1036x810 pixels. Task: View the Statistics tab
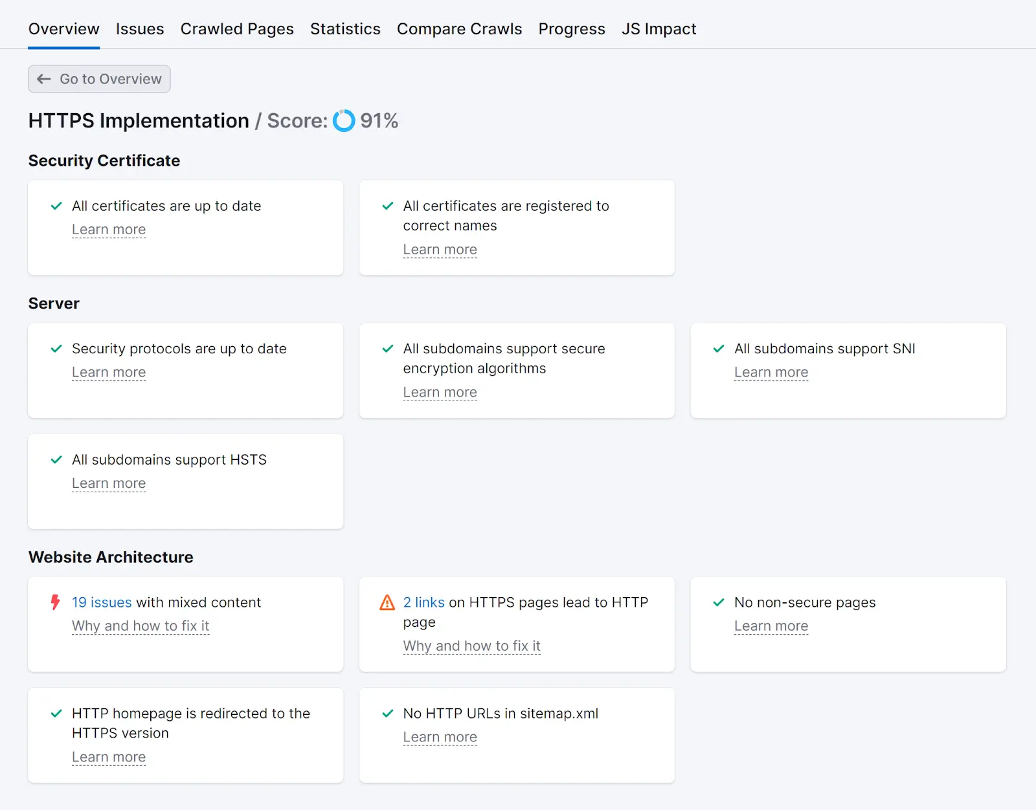point(345,28)
